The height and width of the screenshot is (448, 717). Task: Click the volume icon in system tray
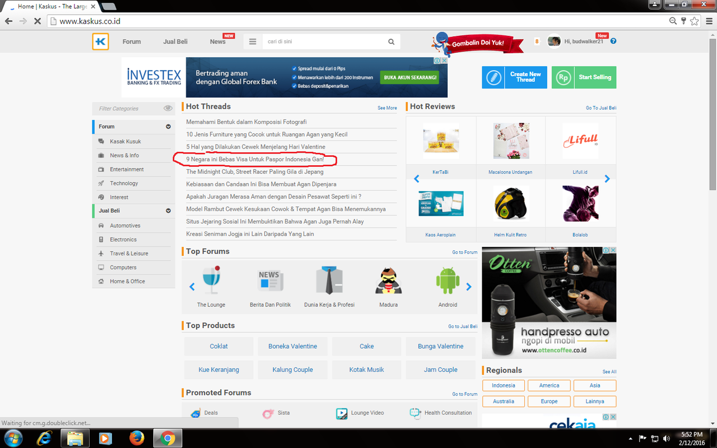[666, 438]
